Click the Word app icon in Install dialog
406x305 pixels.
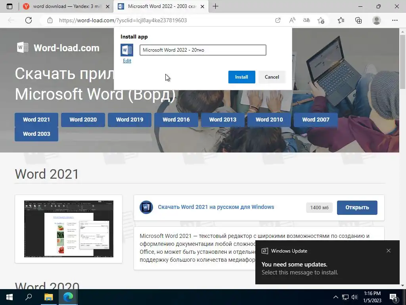(x=127, y=50)
